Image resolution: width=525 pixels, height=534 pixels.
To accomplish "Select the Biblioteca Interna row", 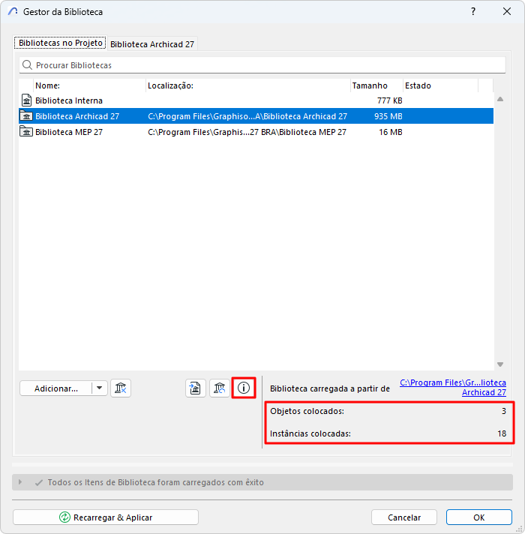I will click(x=256, y=100).
